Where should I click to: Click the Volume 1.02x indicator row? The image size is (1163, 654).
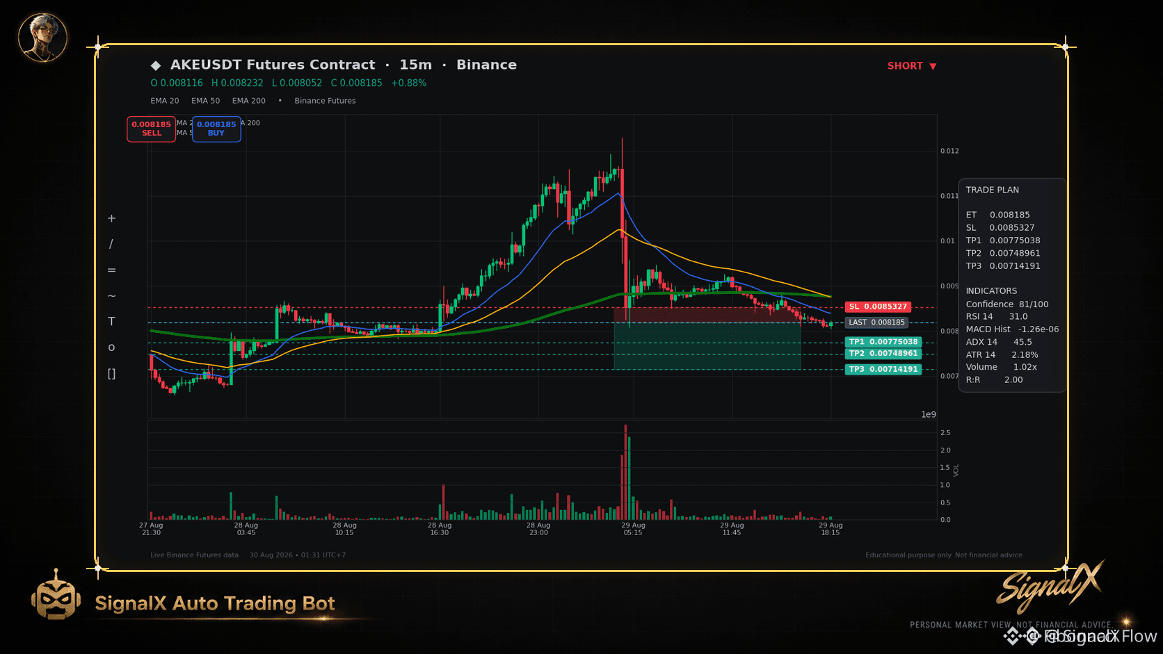(x=1001, y=367)
